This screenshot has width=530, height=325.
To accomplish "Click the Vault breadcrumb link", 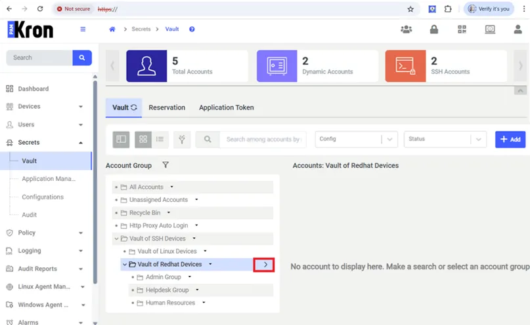I will click(172, 29).
